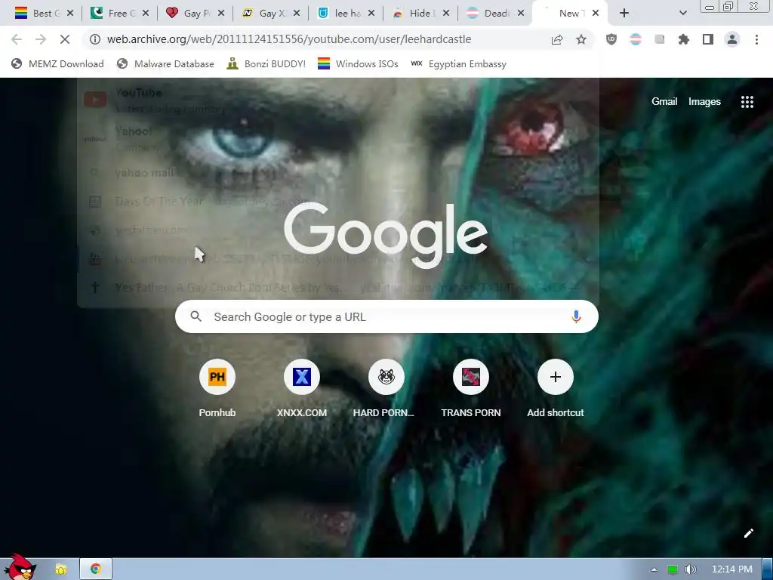Open Google Images link
Image resolution: width=773 pixels, height=580 pixels.
click(704, 102)
